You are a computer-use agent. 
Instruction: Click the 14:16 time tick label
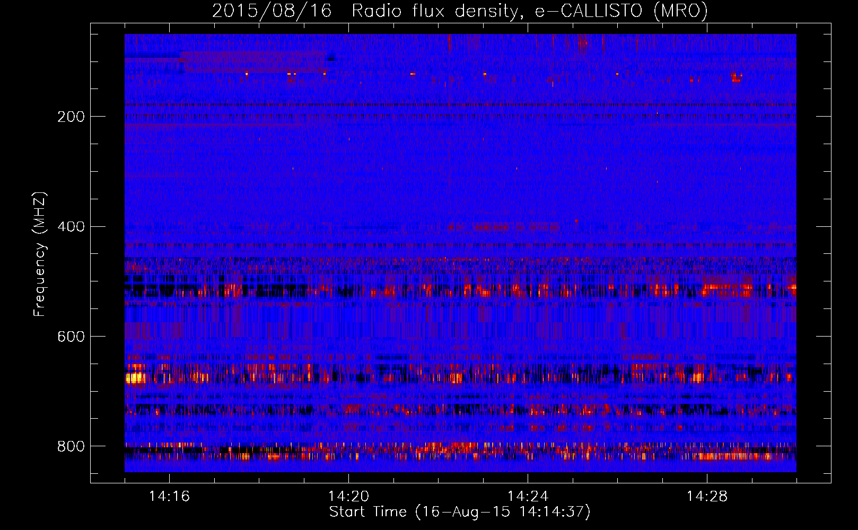(169, 496)
